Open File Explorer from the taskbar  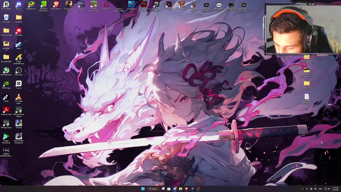pos(181,189)
